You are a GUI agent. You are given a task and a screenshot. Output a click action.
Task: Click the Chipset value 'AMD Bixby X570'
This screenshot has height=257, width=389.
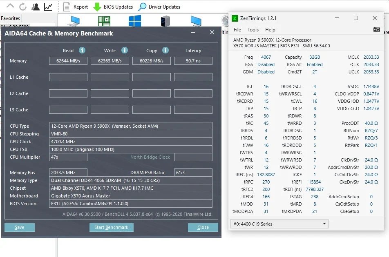131,188
